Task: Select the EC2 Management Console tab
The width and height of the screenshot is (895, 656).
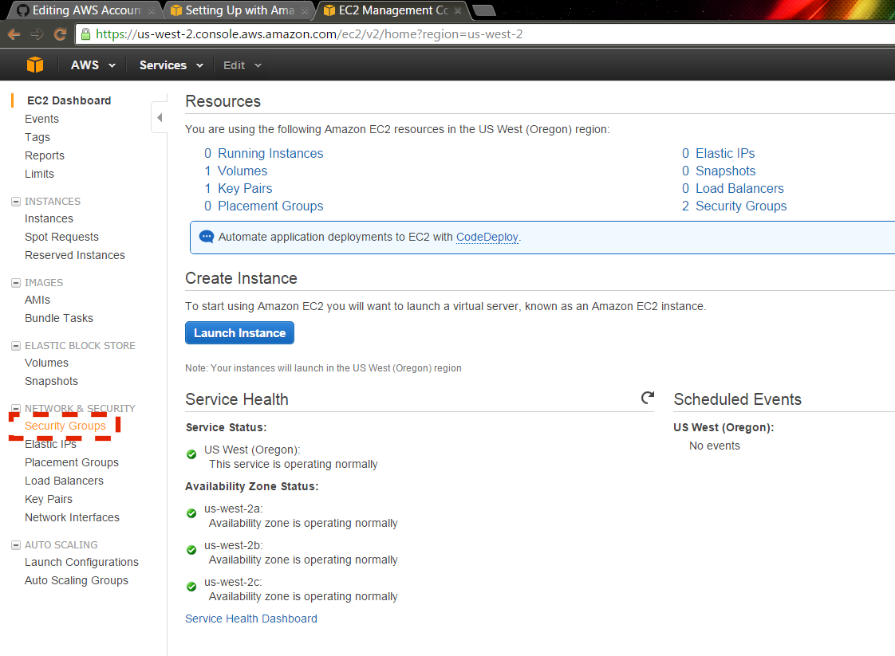Action: click(392, 11)
